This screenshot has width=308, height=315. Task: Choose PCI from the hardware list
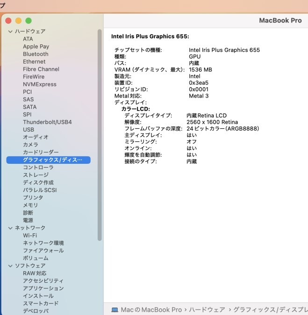(x=28, y=92)
